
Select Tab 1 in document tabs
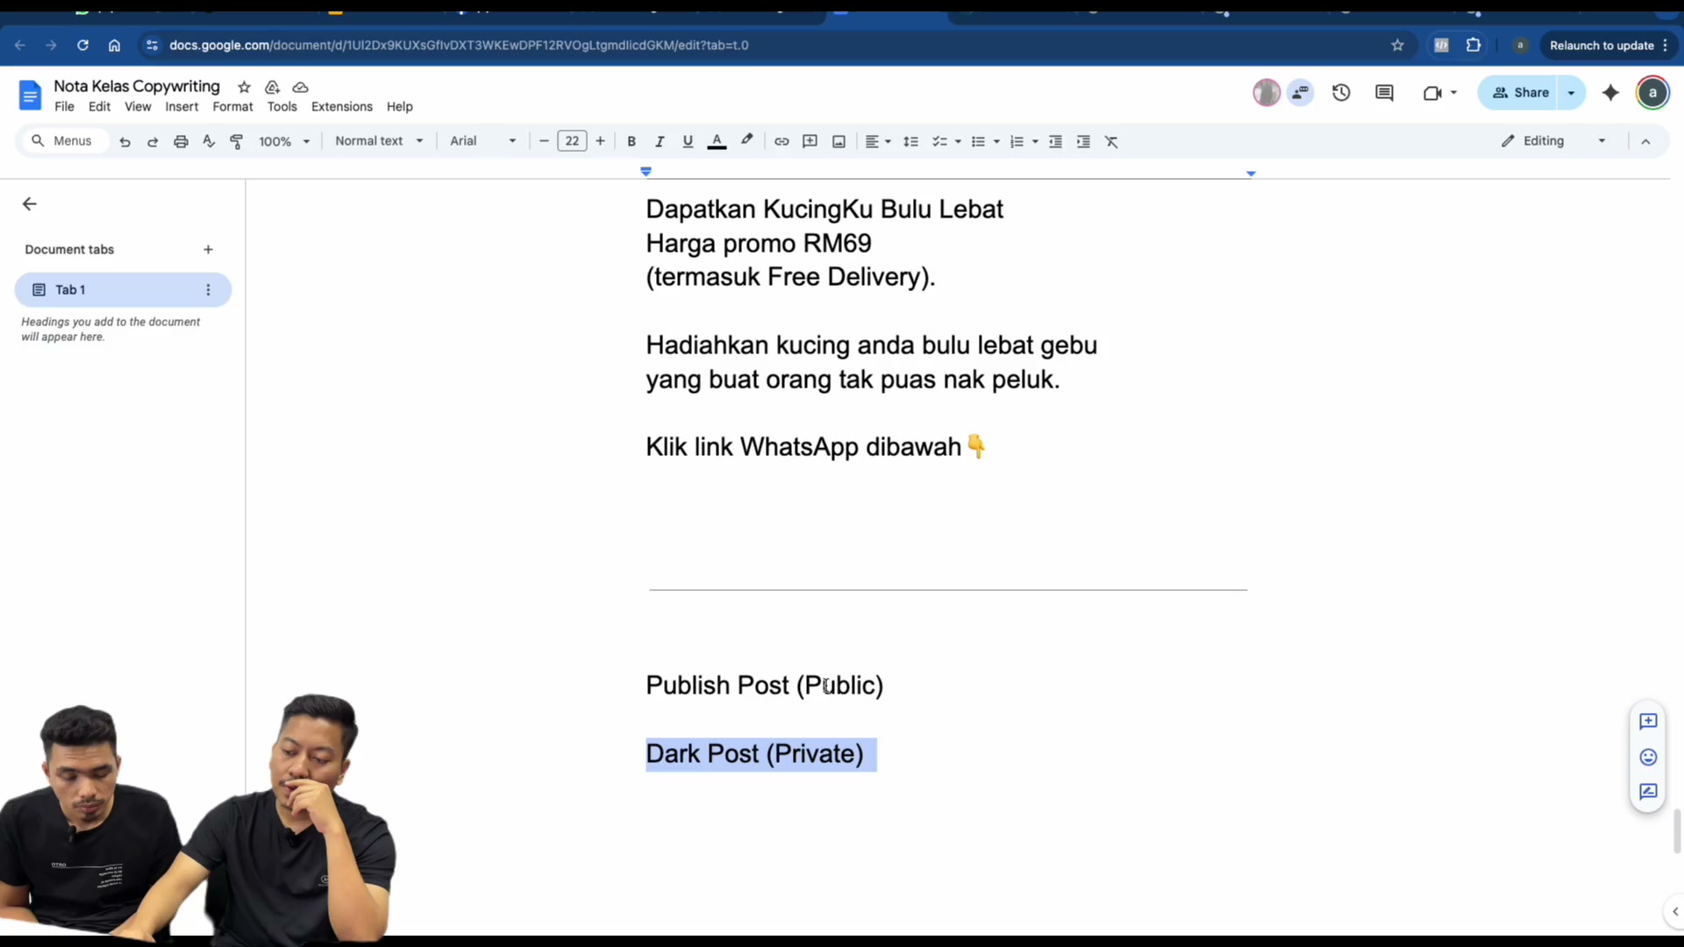pyautogui.click(x=123, y=290)
